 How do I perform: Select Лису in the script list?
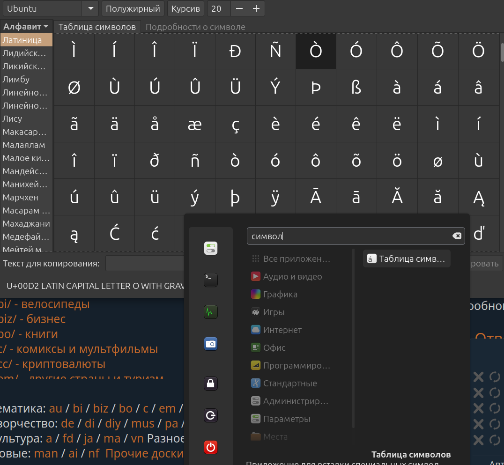pos(26,118)
